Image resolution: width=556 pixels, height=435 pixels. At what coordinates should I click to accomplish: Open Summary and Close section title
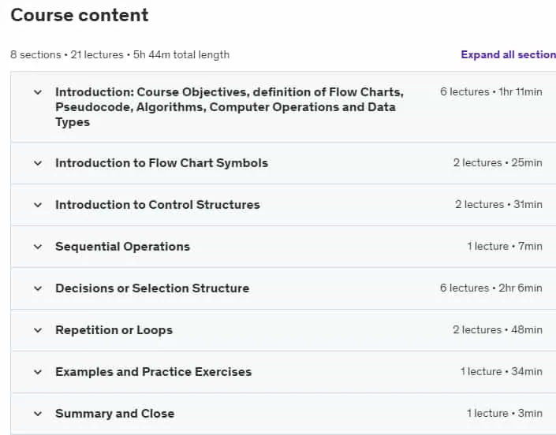pyautogui.click(x=115, y=414)
